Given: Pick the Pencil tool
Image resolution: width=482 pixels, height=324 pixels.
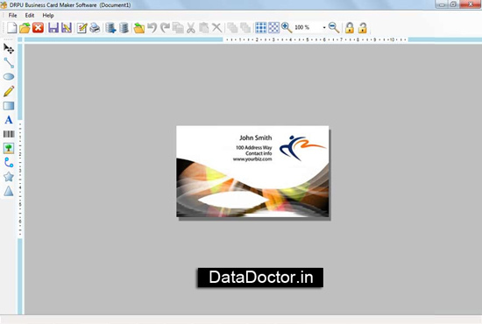Looking at the screenshot, I should coord(9,91).
